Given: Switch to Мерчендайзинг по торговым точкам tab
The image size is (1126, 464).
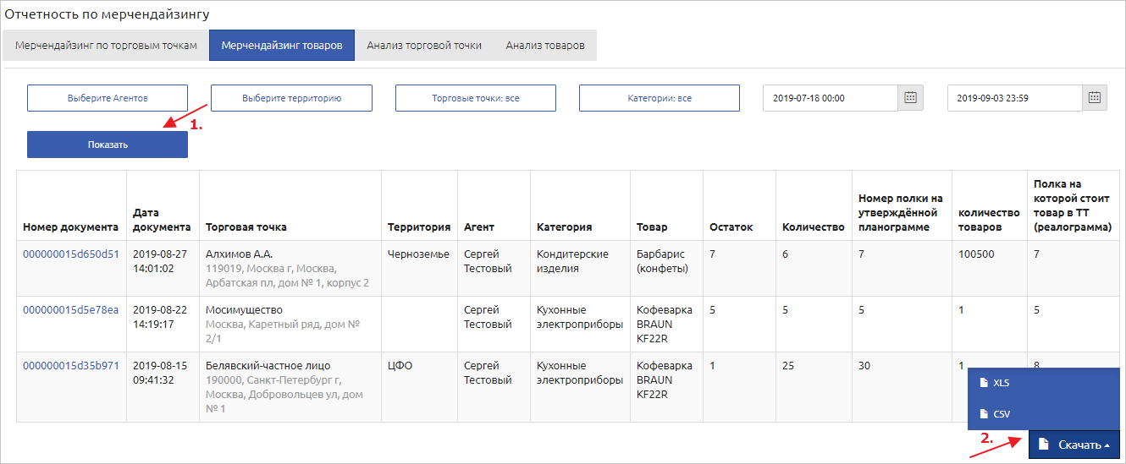Looking at the screenshot, I should 106,46.
